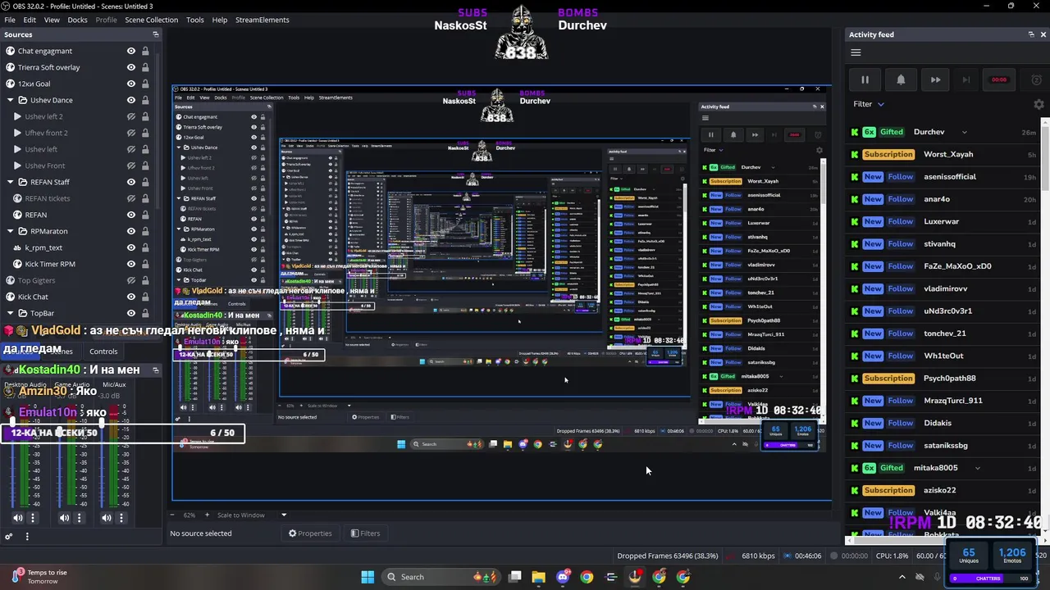This screenshot has width=1050, height=590.
Task: Collapse the TopBar group
Action: click(x=11, y=313)
